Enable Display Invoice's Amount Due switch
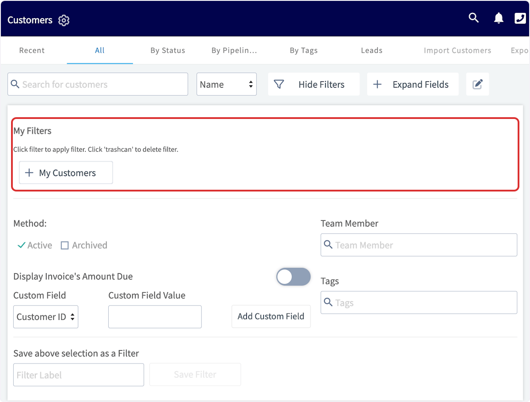This screenshot has height=402, width=530. [293, 277]
